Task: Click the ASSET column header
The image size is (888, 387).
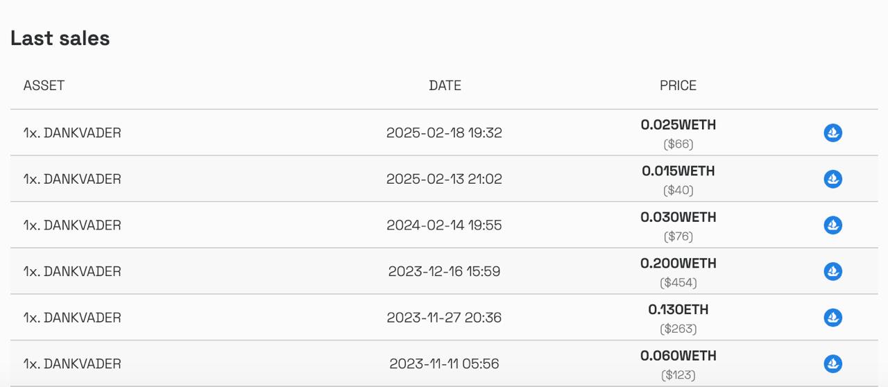Action: tap(44, 85)
